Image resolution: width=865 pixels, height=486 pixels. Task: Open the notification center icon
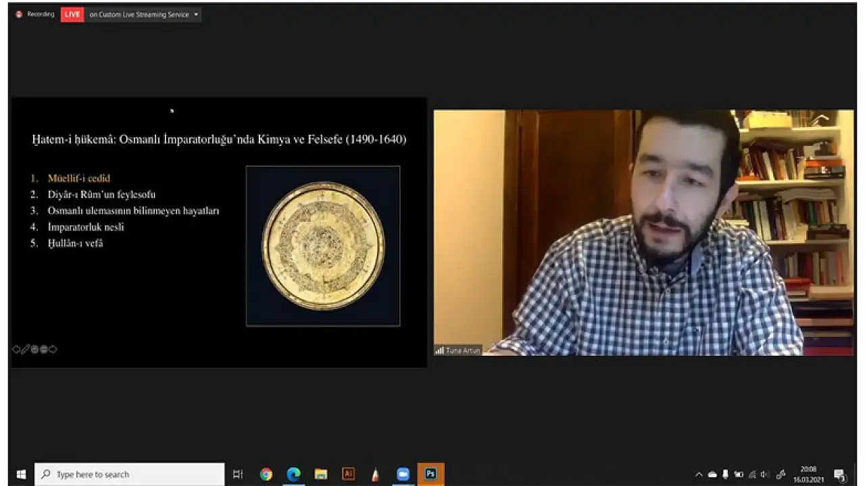(x=840, y=474)
